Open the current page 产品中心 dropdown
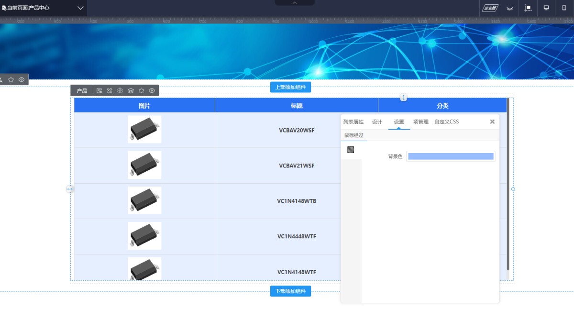The image size is (574, 309). (80, 8)
